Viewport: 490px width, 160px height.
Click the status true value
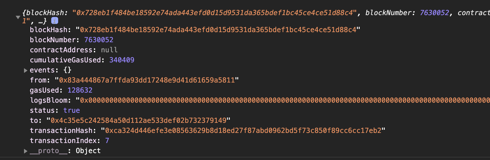pos(72,111)
